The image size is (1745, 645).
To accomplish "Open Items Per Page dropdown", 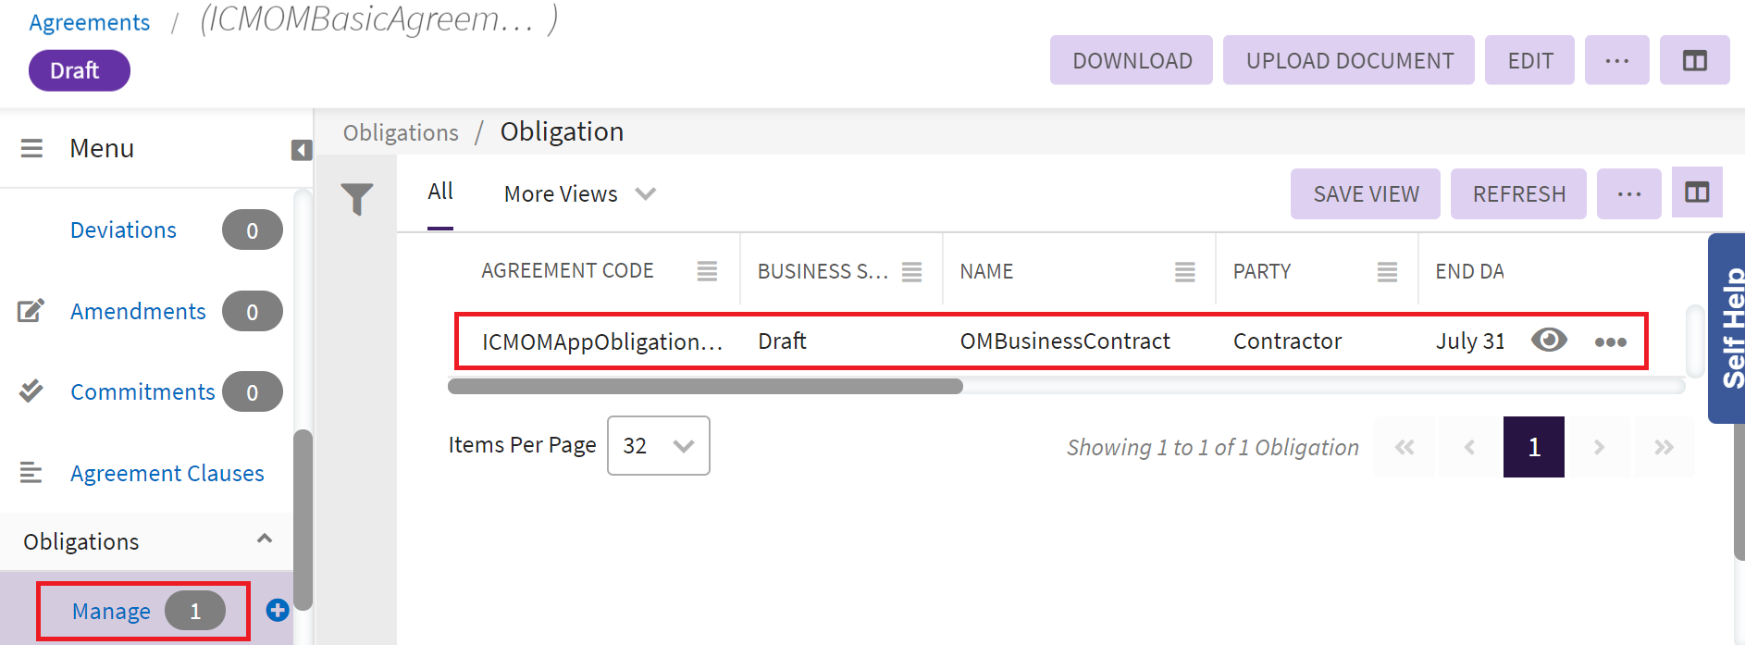I will pyautogui.click(x=658, y=446).
